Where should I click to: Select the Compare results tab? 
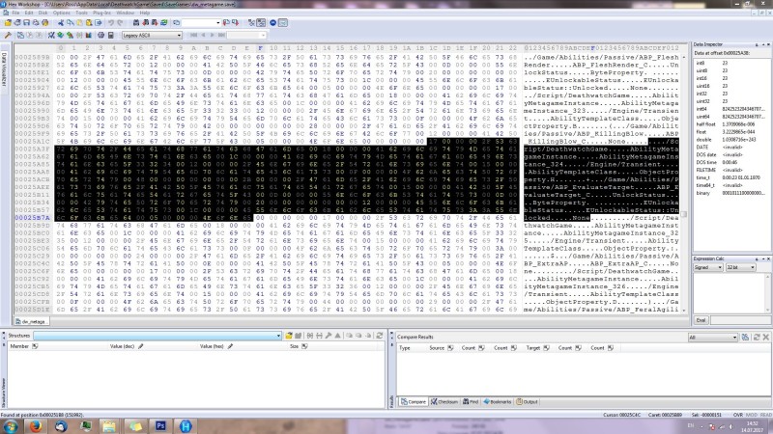pyautogui.click(x=414, y=402)
